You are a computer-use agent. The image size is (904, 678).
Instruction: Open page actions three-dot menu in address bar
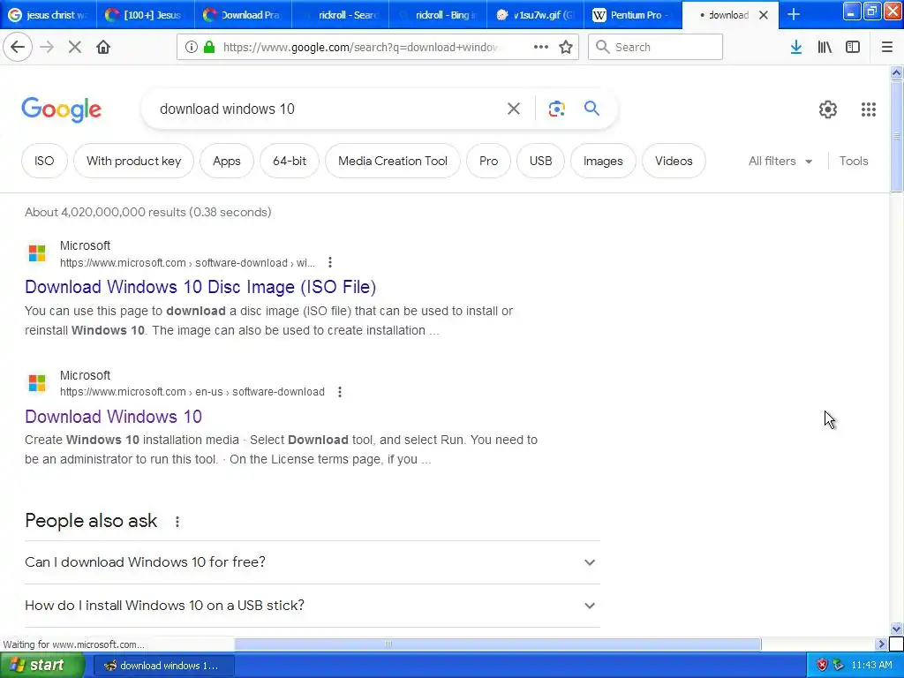click(541, 48)
